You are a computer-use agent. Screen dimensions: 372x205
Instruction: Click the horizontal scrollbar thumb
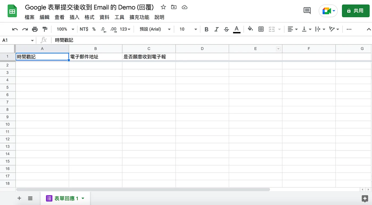[143, 190]
